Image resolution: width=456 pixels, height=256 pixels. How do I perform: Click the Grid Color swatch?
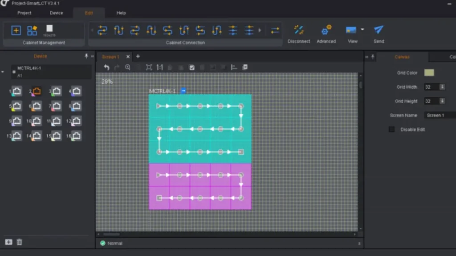coord(429,72)
